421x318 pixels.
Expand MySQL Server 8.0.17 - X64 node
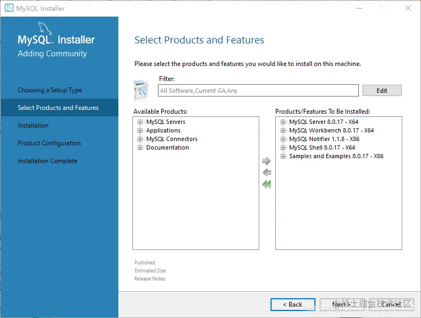tap(283, 122)
